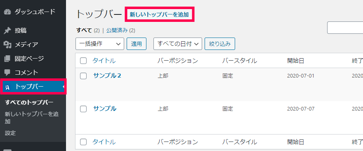Image resolution: width=363 pixels, height=151 pixels.
Task: Open the サンプル 2 title link
Action: [x=107, y=75]
